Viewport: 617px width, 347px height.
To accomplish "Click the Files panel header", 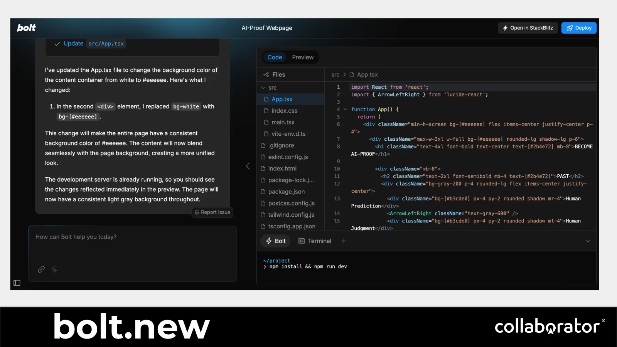I will pos(274,75).
